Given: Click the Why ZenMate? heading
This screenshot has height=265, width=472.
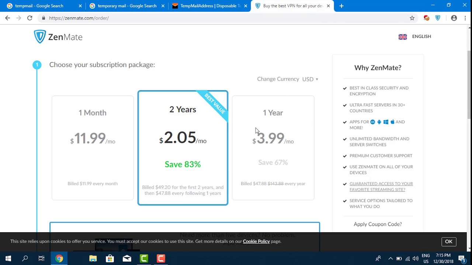Looking at the screenshot, I should (378, 68).
